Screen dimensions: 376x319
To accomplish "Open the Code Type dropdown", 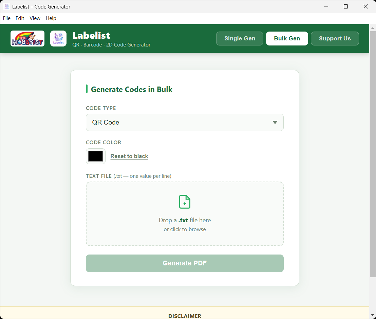I will point(185,122).
